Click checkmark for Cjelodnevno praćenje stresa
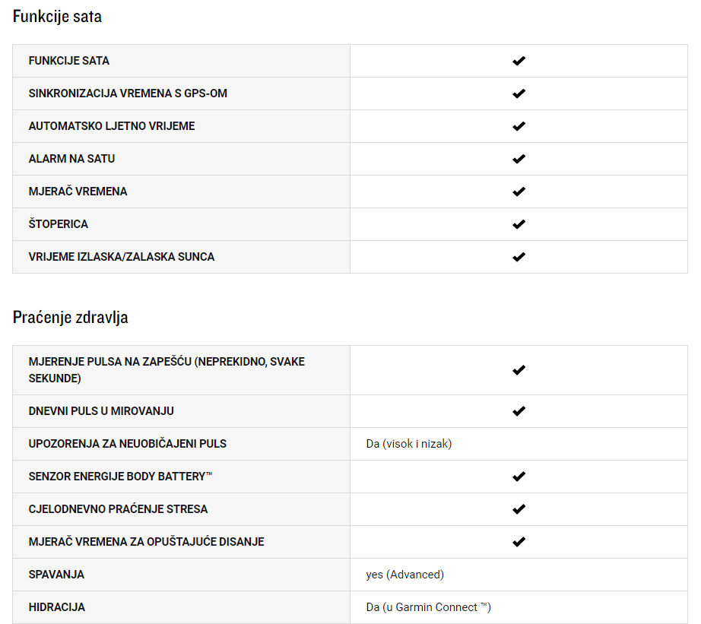701x624 pixels. click(x=519, y=508)
